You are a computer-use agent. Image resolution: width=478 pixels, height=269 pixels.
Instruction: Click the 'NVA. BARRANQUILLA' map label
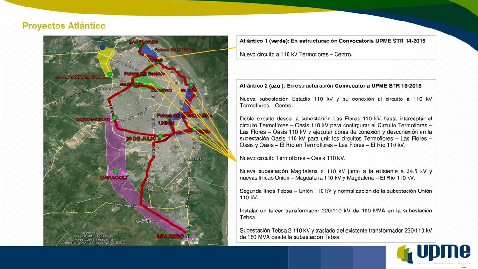pos(81,77)
